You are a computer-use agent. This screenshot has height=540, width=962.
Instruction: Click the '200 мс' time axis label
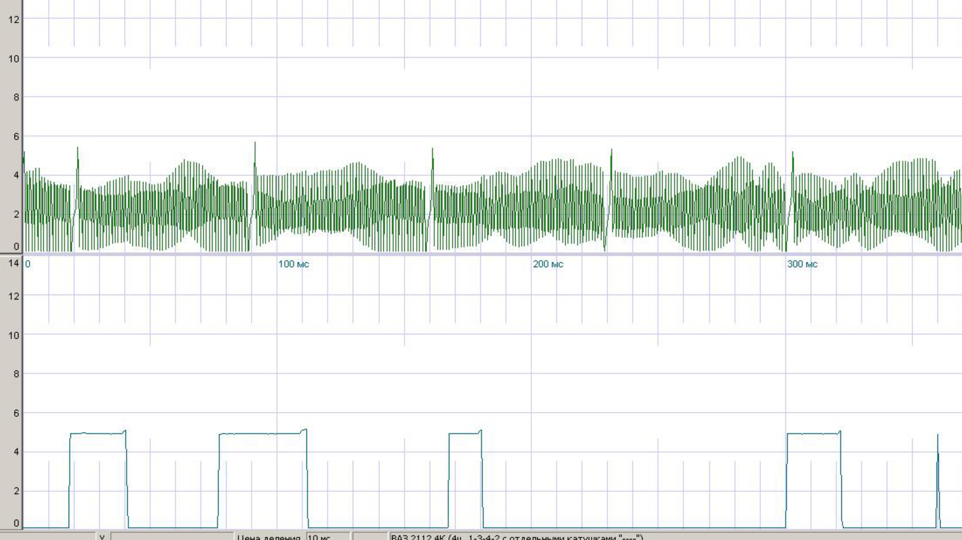(548, 264)
